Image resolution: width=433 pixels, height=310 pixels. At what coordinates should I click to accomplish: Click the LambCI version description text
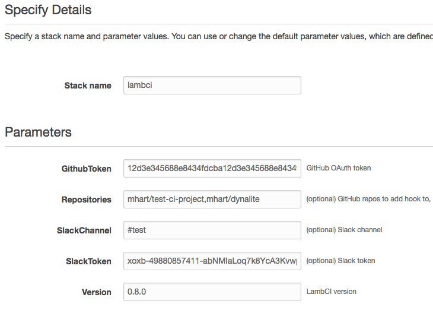pos(332,292)
